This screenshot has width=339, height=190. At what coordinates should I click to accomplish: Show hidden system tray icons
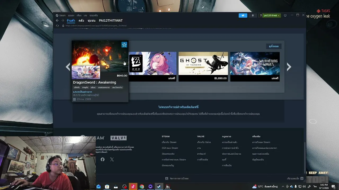tap(283, 187)
